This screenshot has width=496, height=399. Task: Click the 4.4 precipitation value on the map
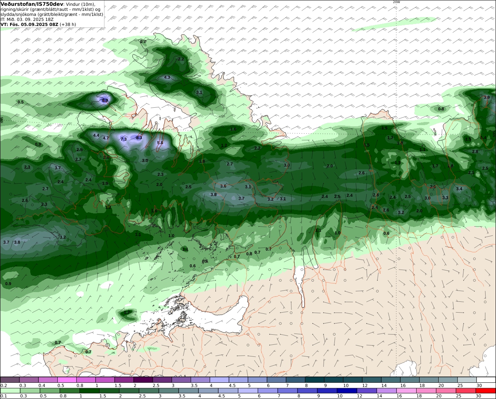(x=96, y=136)
